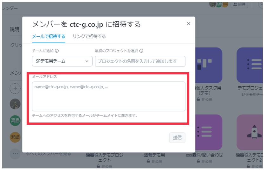This screenshot has width=265, height=170.
Task: Switch to the リンクで招待する tab
Action: point(89,36)
